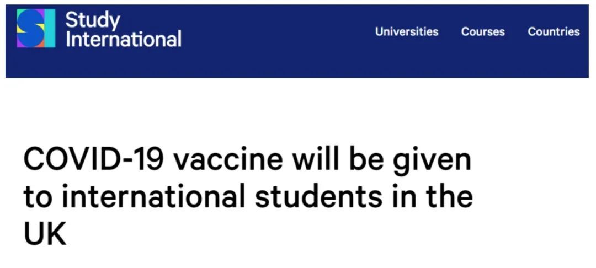Click the yellow segment of the logo icon
This screenshot has width=596, height=268.
[x=20, y=28]
